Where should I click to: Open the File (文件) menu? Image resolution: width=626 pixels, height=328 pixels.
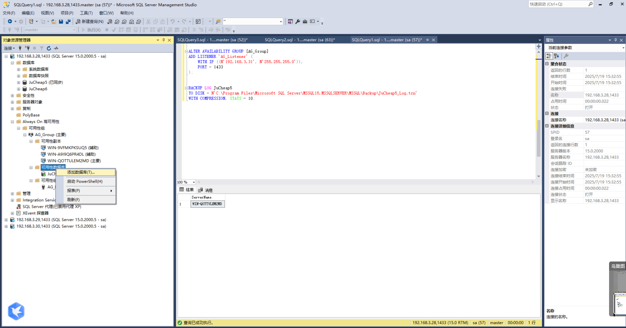click(9, 13)
